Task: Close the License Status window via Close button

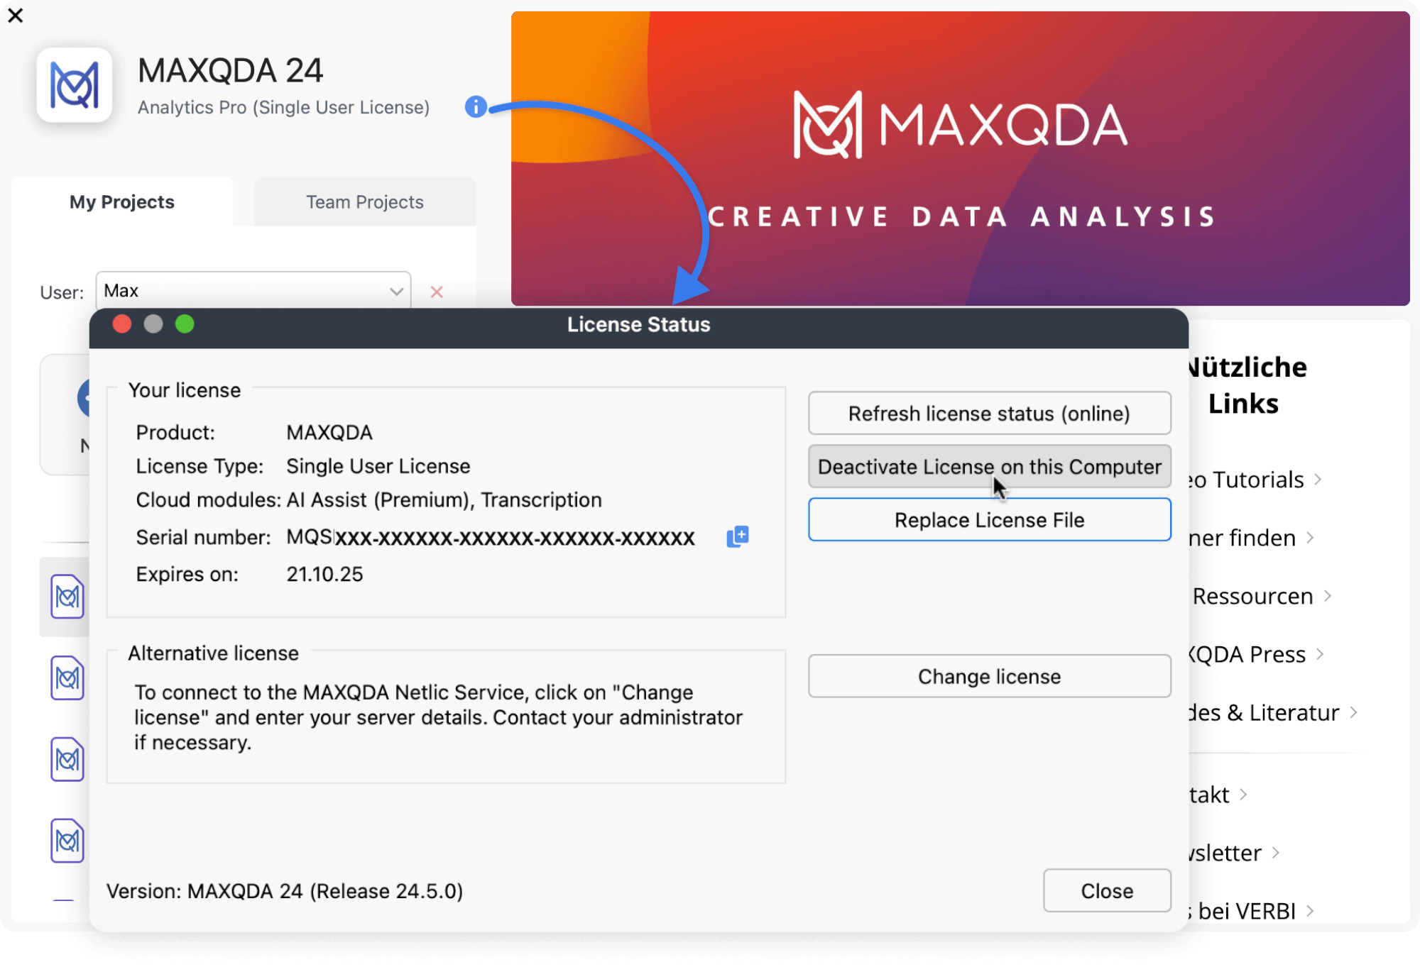Action: 1106,890
